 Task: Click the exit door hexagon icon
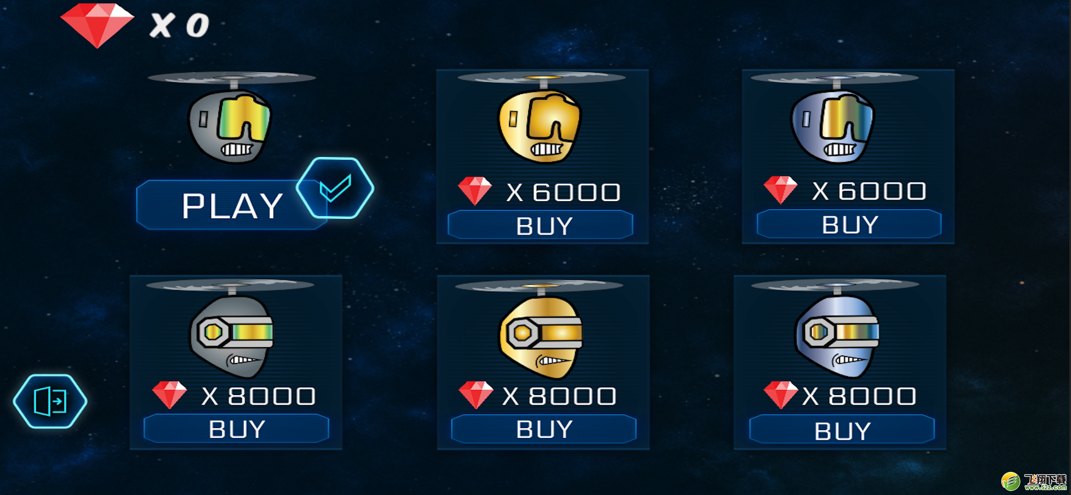pos(50,401)
